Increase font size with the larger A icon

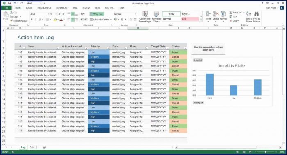point(59,14)
